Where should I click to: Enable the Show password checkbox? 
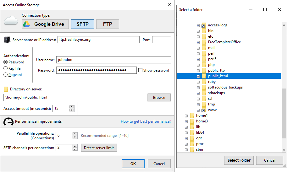pyautogui.click(x=141, y=70)
